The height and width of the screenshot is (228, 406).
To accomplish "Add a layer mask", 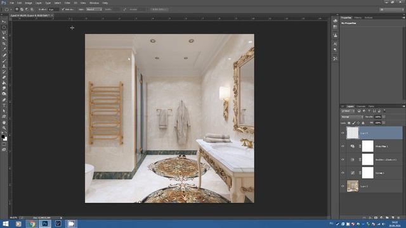I will tap(376, 218).
